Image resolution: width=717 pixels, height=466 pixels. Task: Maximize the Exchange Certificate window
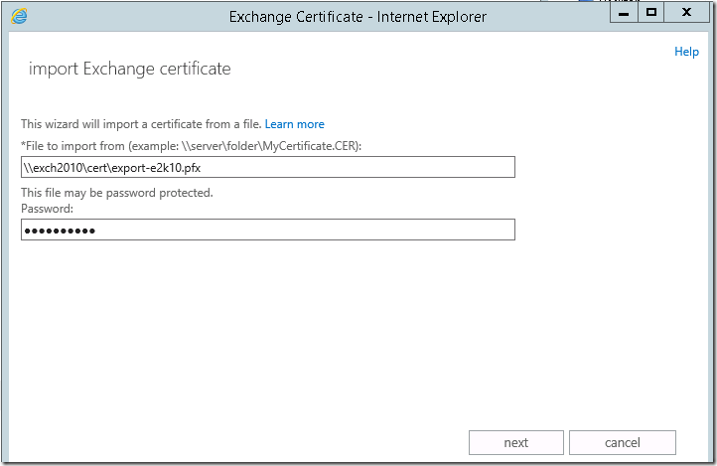coord(650,13)
